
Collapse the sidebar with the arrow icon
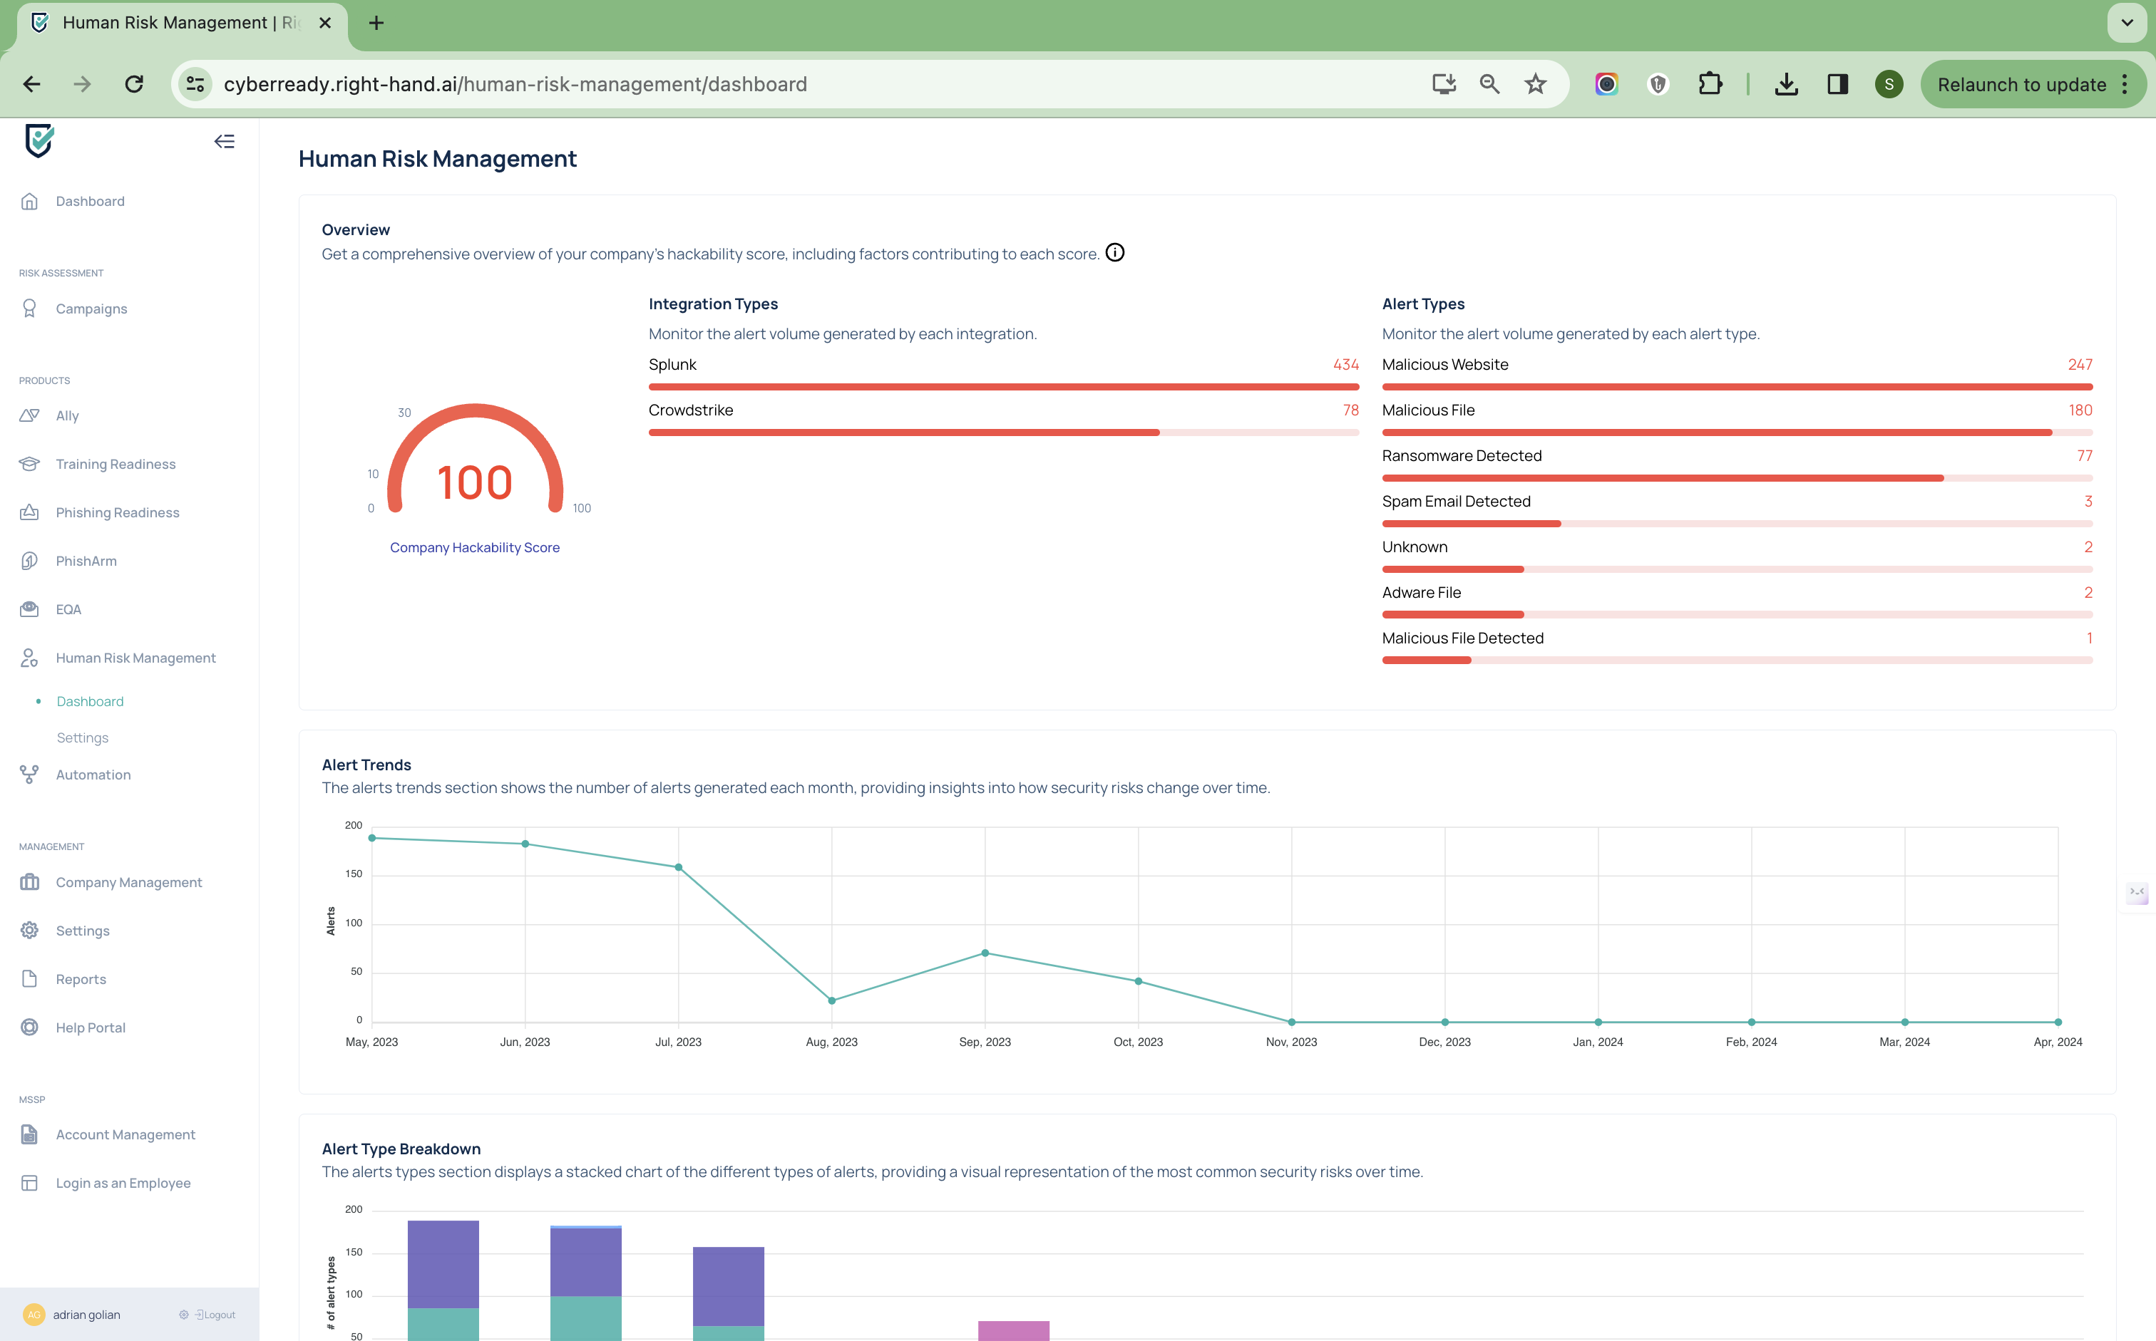[x=225, y=142]
